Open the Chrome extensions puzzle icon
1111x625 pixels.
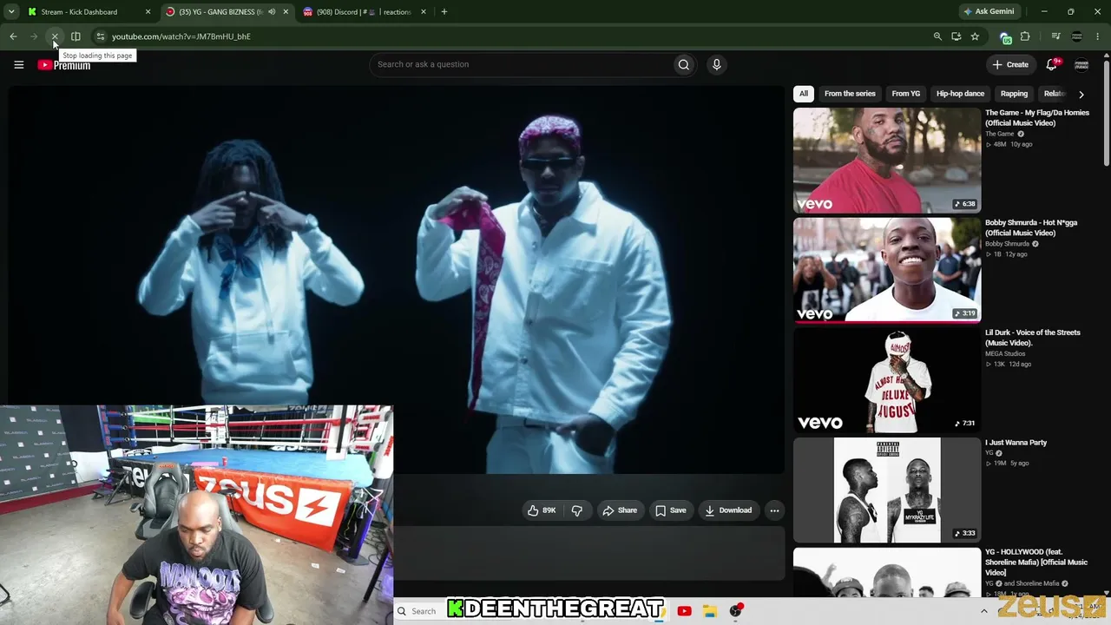click(1025, 36)
